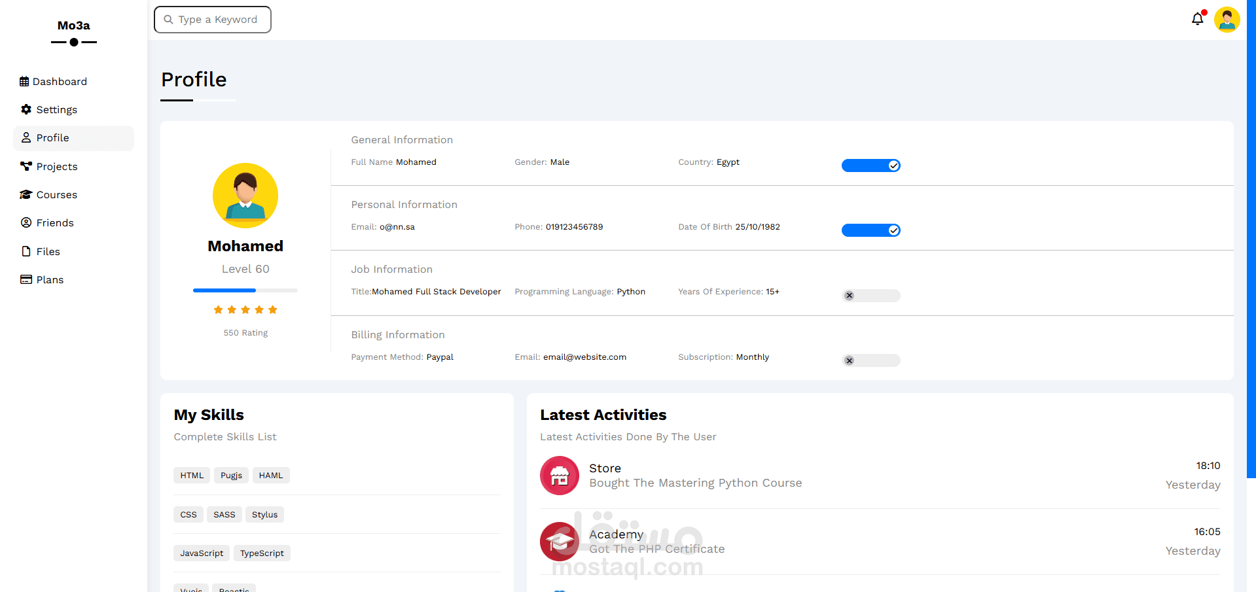Click the Job title "Mohamed Full Stack Developer"
Viewport: 1256px width, 592px height.
[437, 292]
